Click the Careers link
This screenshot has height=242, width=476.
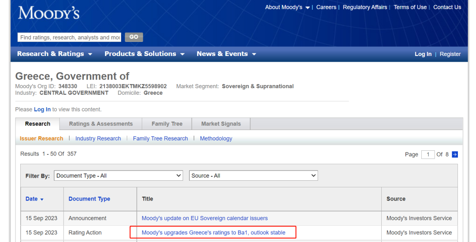click(x=326, y=7)
